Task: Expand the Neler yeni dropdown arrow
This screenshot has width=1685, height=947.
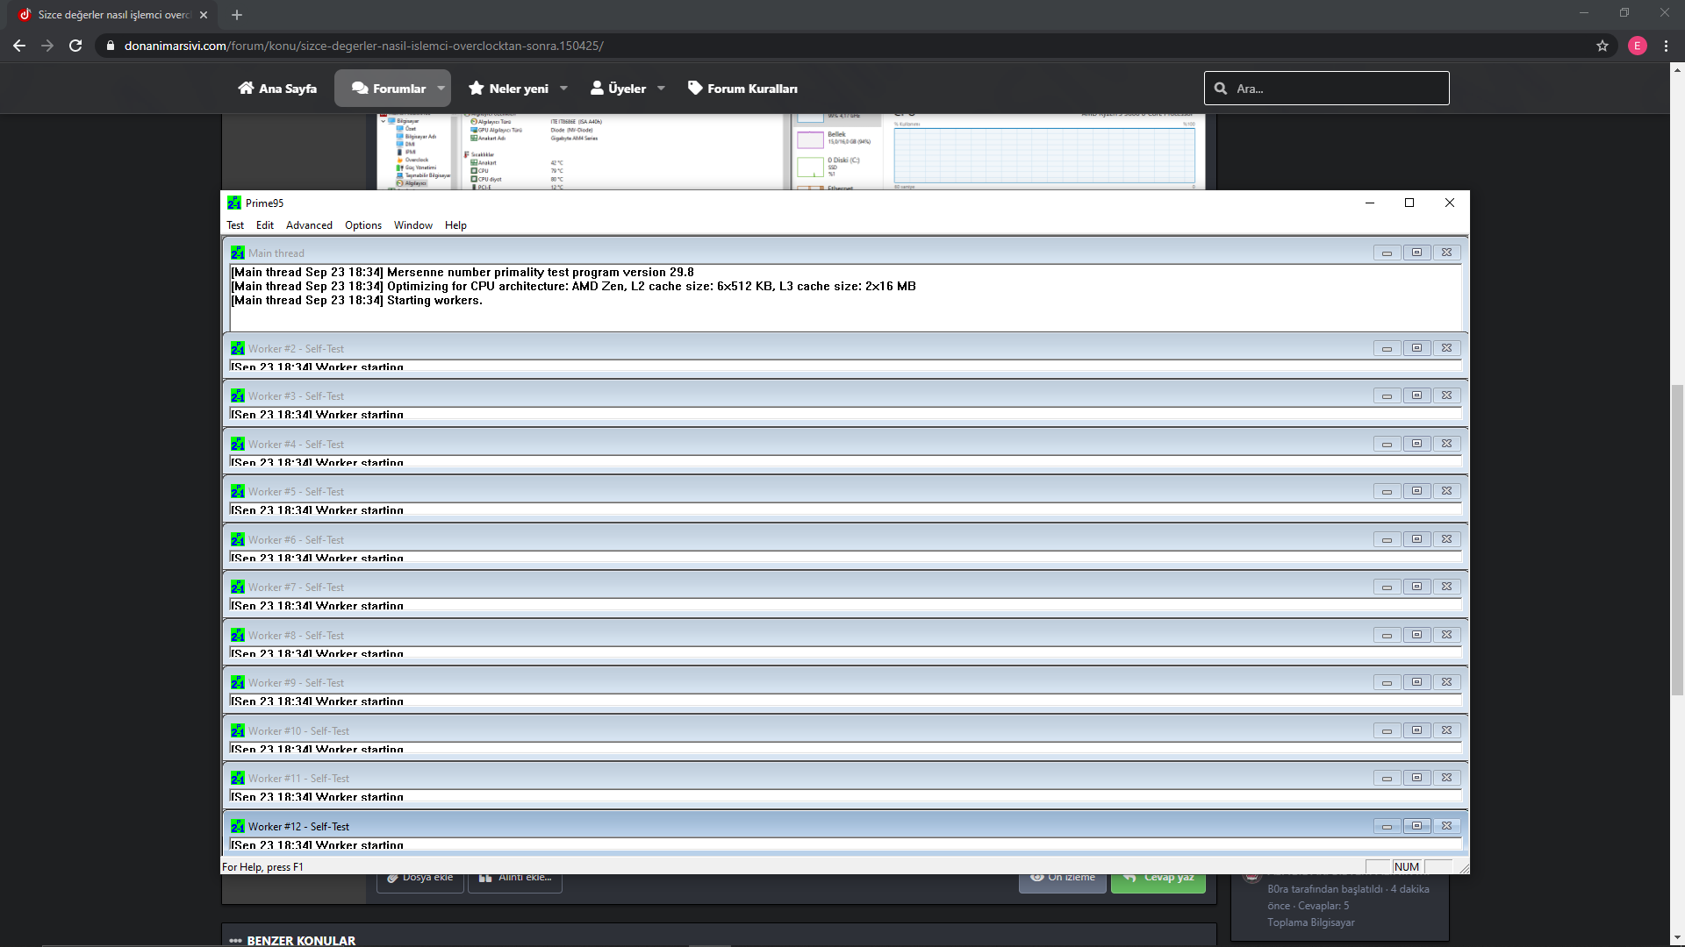Action: (563, 89)
